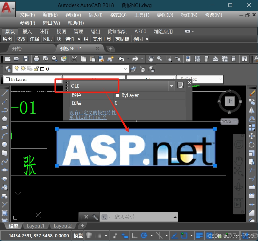Select the Rotate modify tool
Screen dimensions: 258x241
click(x=252, y=145)
